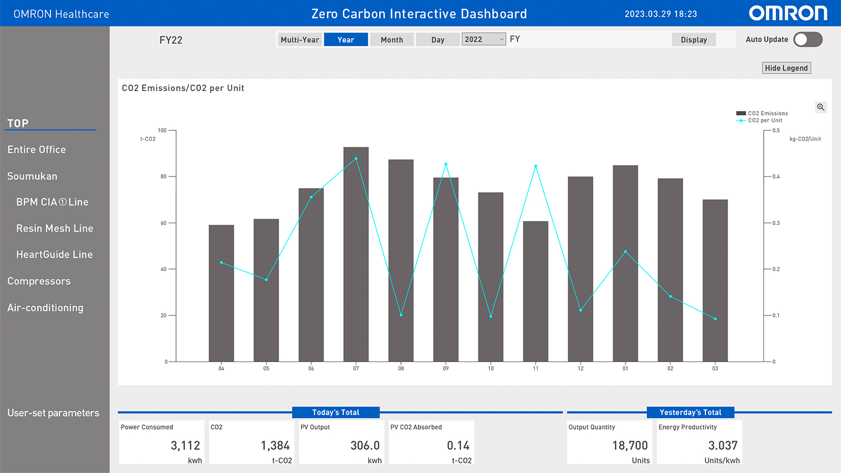Select the Month period tab
Image resolution: width=841 pixels, height=473 pixels.
coord(392,40)
